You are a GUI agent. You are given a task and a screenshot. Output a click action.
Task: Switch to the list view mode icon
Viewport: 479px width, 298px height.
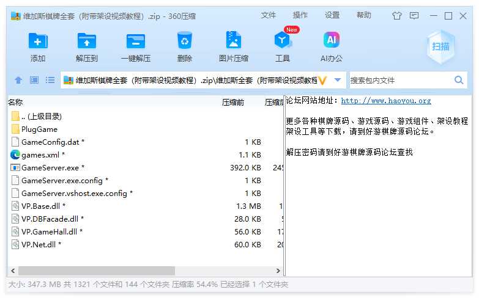pyautogui.click(x=50, y=80)
